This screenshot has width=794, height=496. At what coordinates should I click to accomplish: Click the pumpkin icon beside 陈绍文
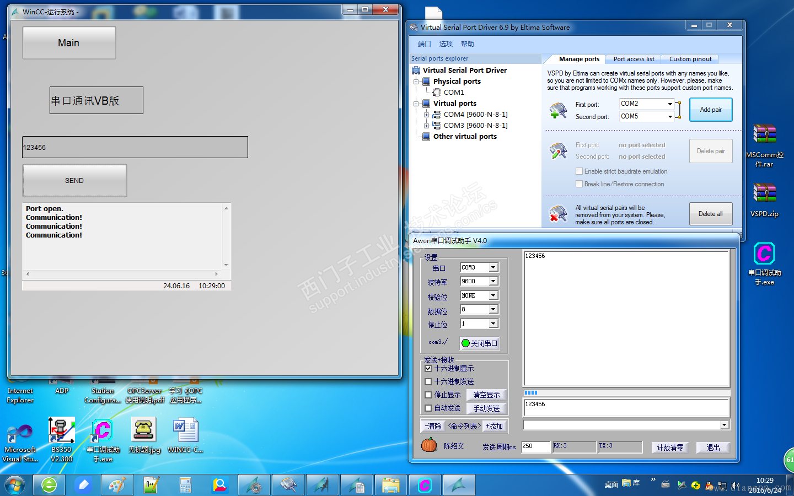(x=429, y=445)
